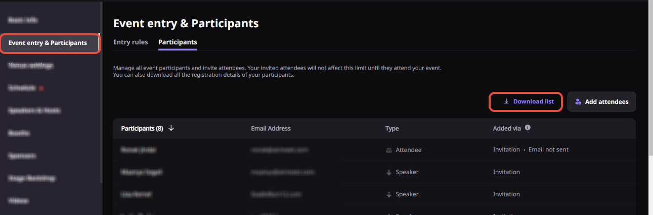Select the Participants tab
The height and width of the screenshot is (215, 653).
point(178,42)
